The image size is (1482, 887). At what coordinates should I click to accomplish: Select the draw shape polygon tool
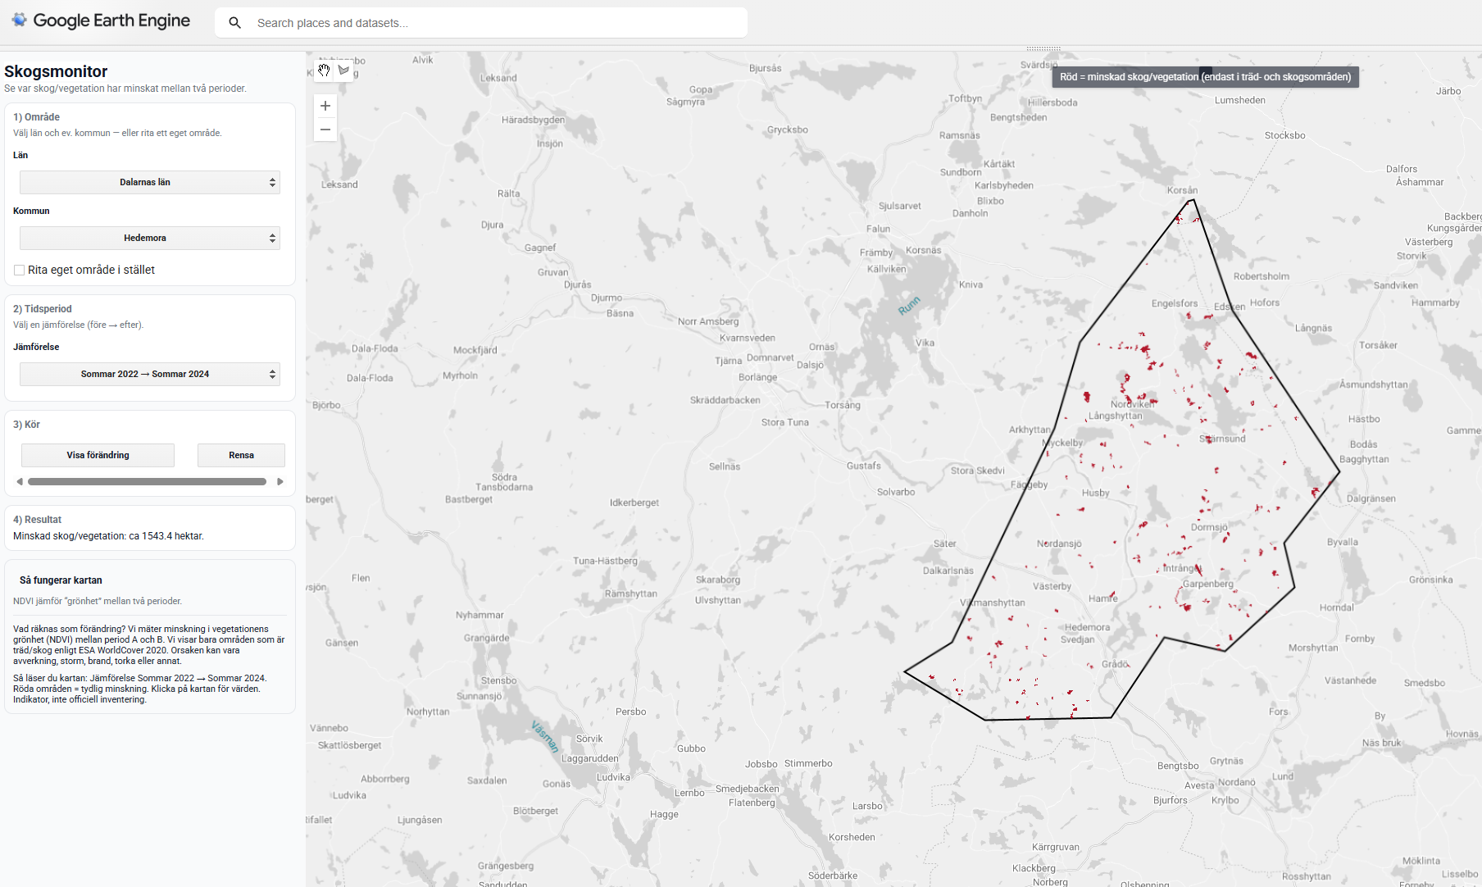click(344, 71)
